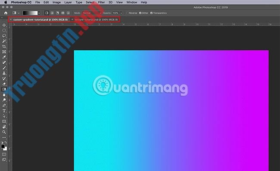Select the Zoom tool
This screenshot has height=171, width=280.
[4, 132]
